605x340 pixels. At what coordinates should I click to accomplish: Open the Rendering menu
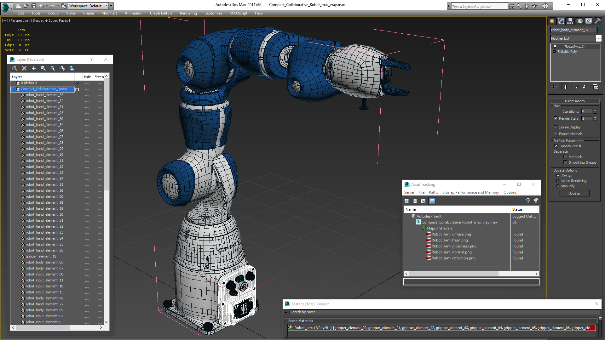(188, 13)
